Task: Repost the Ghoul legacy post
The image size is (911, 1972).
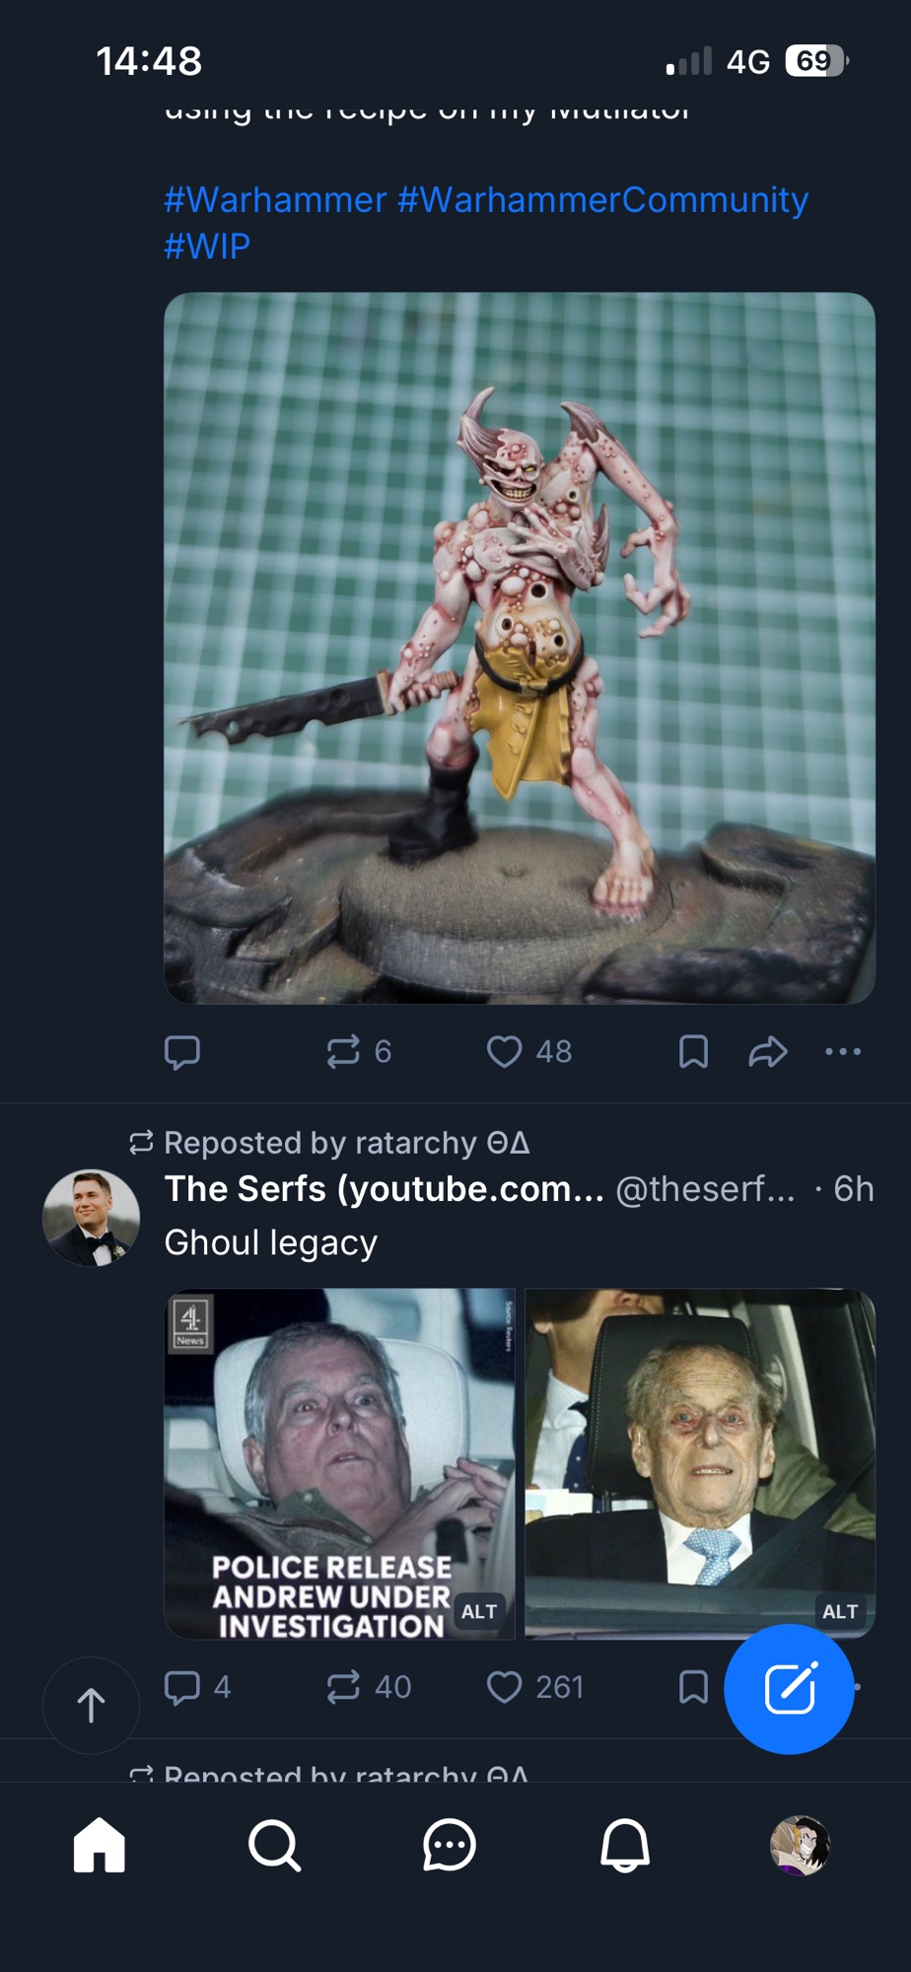Action: tap(344, 1687)
